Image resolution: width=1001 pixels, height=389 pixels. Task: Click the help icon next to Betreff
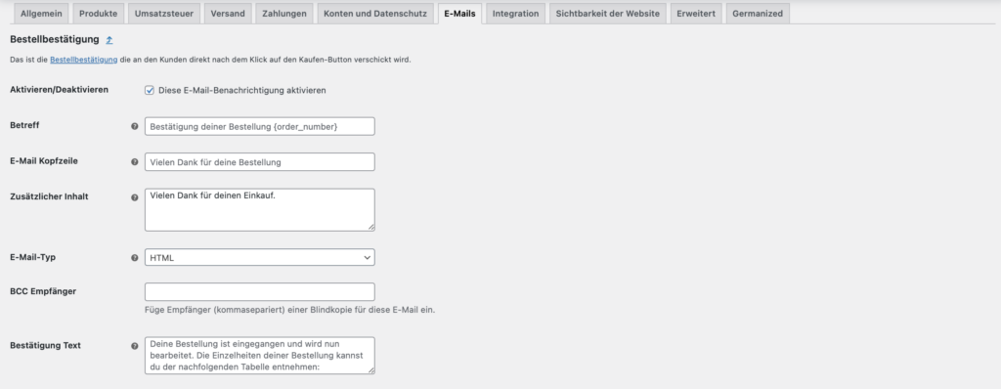pyautogui.click(x=135, y=126)
